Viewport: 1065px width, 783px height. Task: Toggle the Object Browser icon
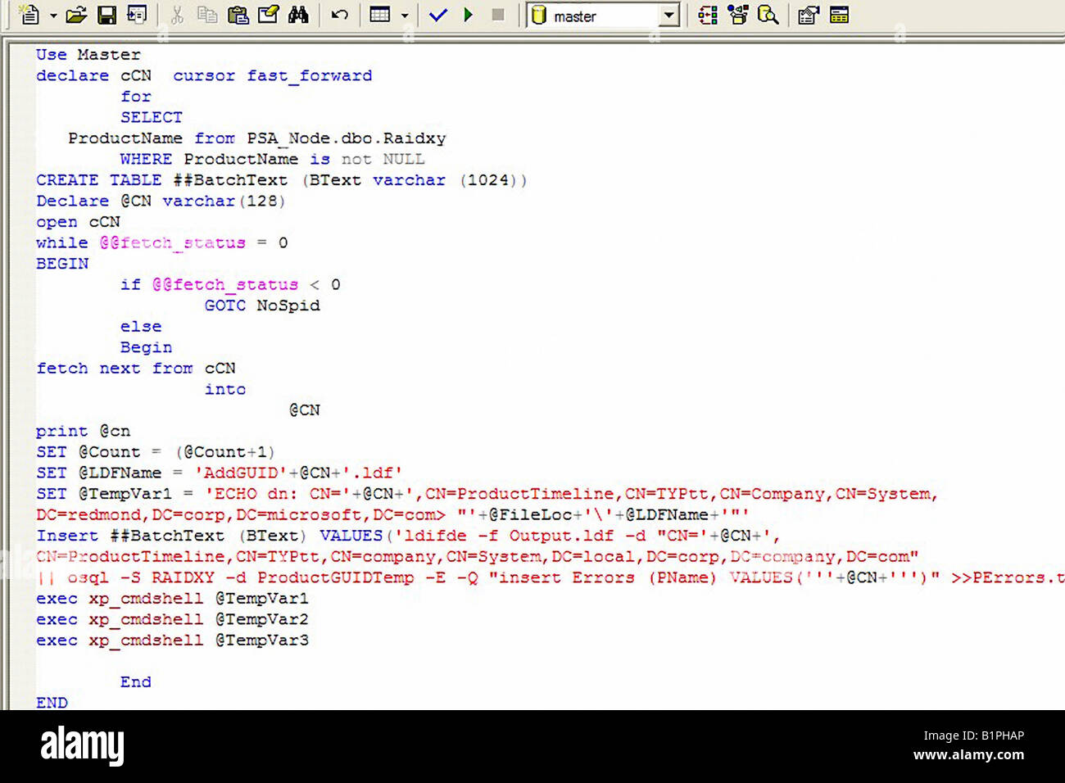[738, 15]
